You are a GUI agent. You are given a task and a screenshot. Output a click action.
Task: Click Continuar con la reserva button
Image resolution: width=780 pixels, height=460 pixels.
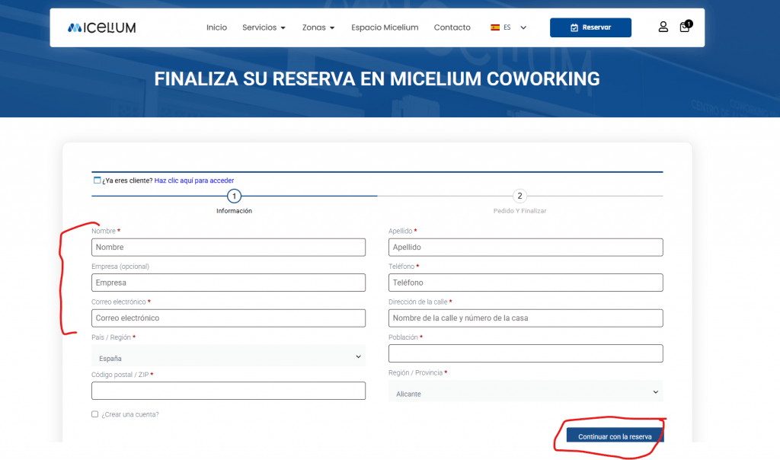[615, 436]
